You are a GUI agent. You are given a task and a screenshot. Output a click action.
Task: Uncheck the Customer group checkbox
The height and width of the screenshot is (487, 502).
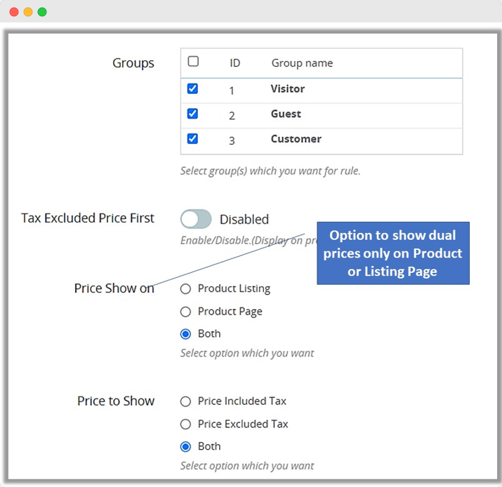[192, 139]
